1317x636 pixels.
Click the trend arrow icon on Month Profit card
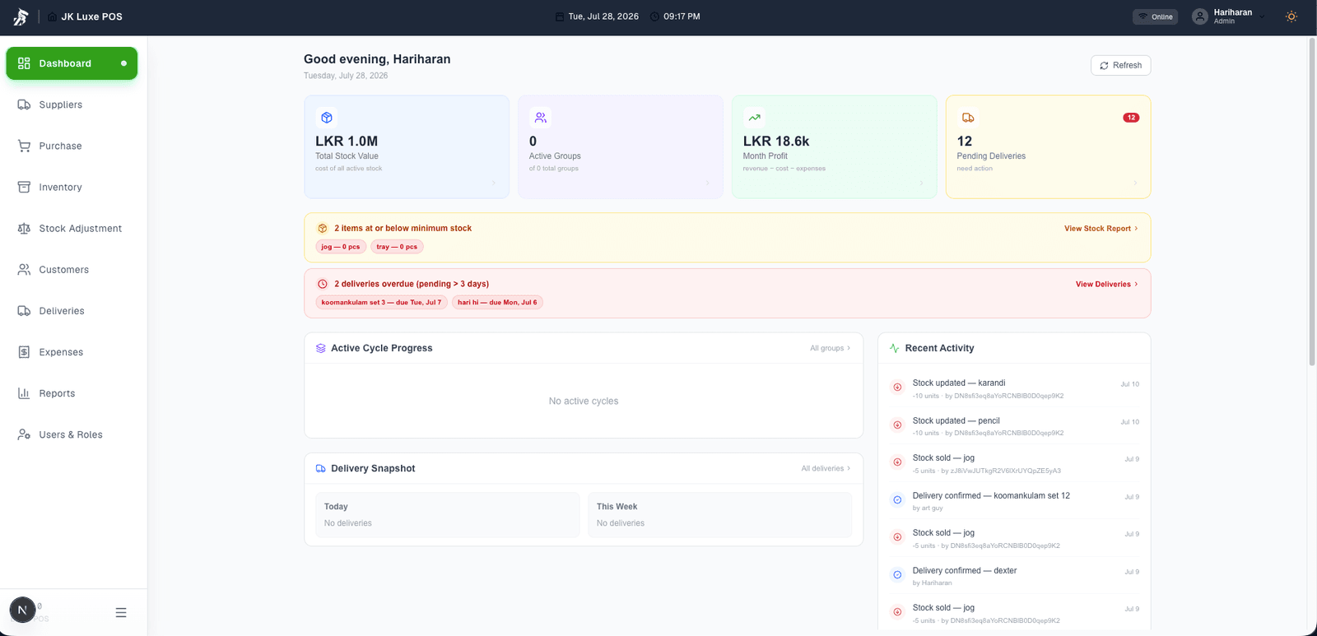[x=754, y=118]
